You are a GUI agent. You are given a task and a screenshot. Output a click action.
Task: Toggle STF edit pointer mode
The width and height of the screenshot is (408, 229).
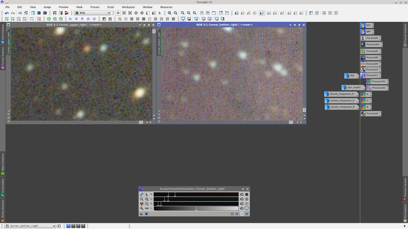point(147,195)
